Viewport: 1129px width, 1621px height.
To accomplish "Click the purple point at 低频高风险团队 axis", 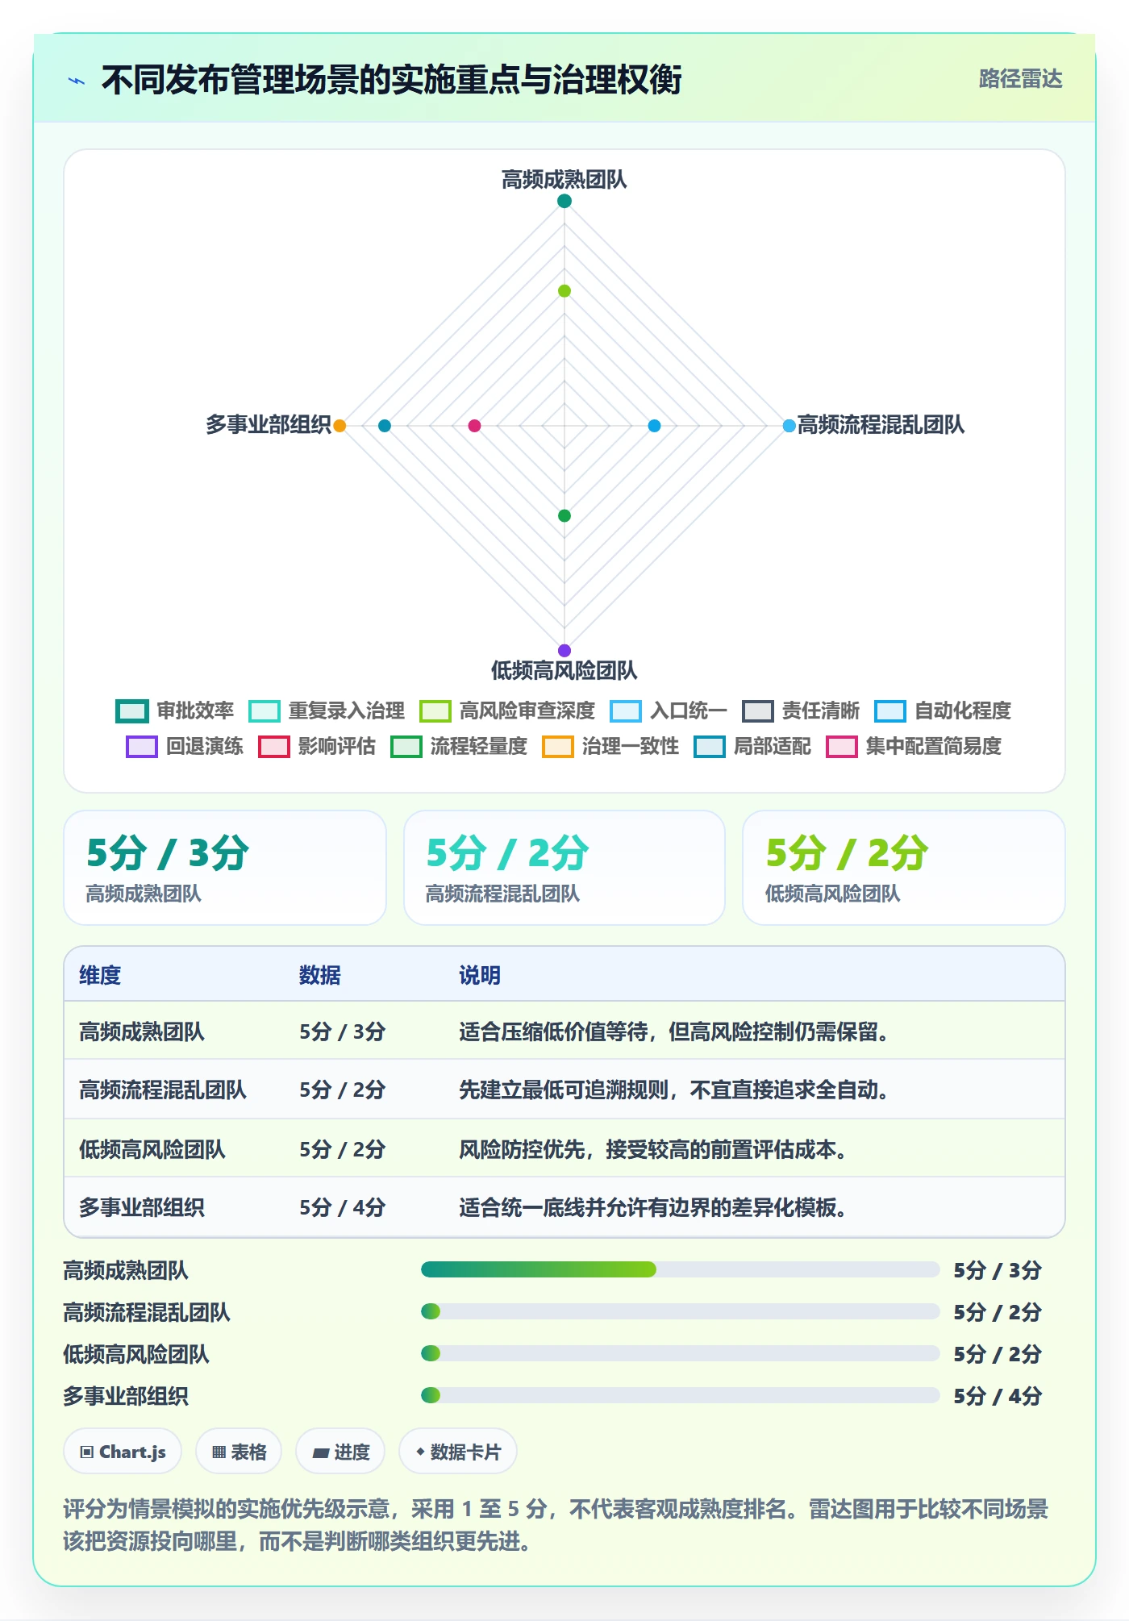I will click(564, 651).
